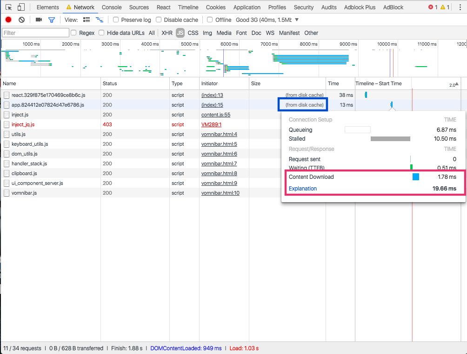Stop recording with the red record button
Screen dimensions: 467x354
[8, 20]
